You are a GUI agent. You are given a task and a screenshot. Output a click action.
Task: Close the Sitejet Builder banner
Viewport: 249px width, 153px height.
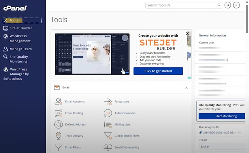point(187,34)
